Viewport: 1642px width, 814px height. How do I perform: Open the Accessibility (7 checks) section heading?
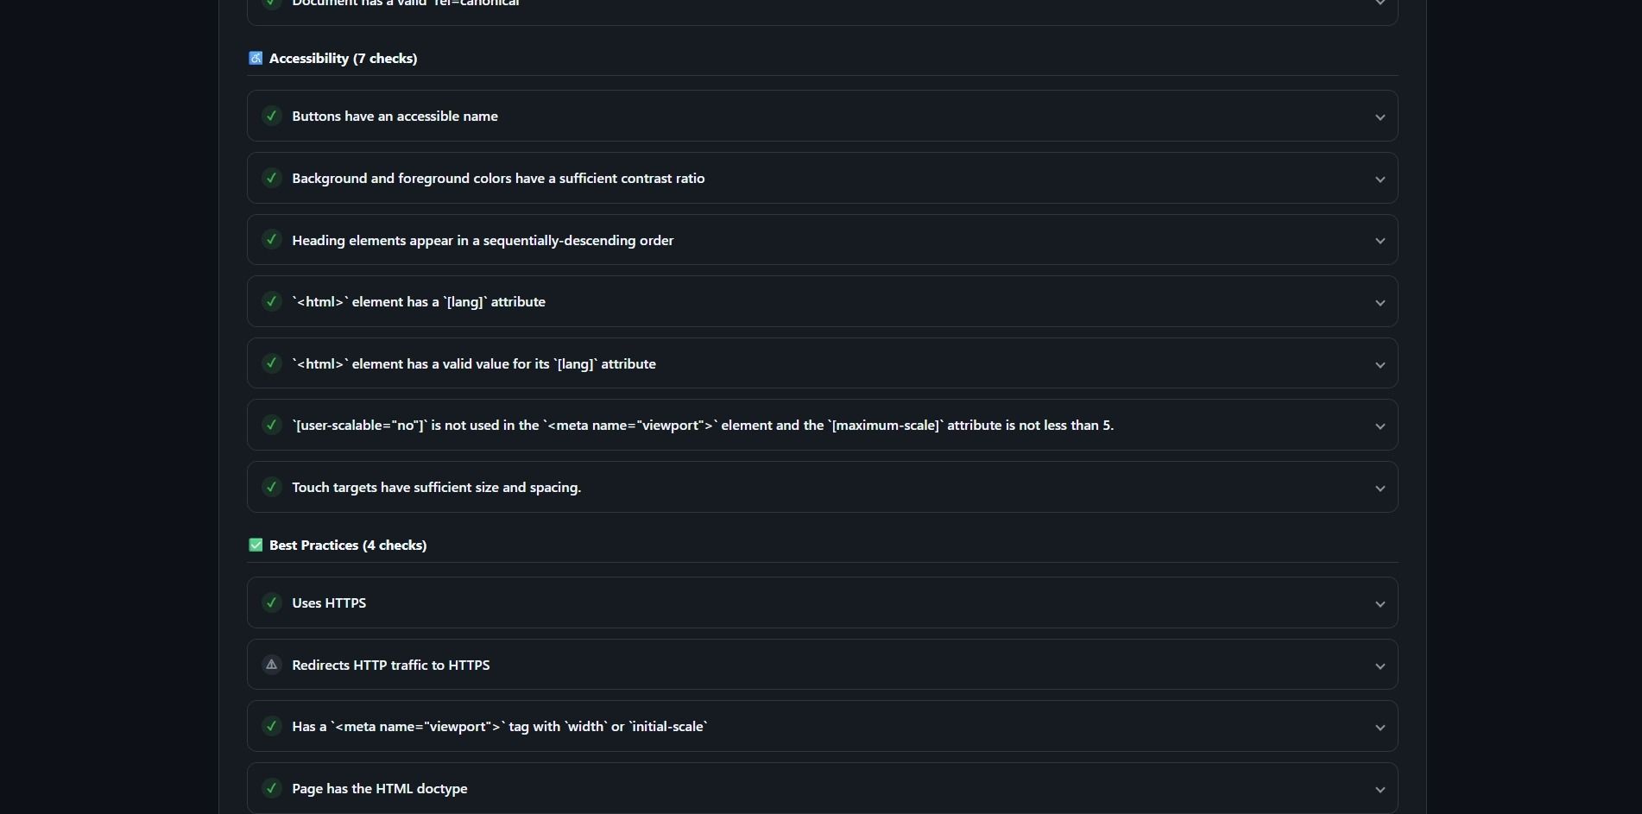click(343, 59)
